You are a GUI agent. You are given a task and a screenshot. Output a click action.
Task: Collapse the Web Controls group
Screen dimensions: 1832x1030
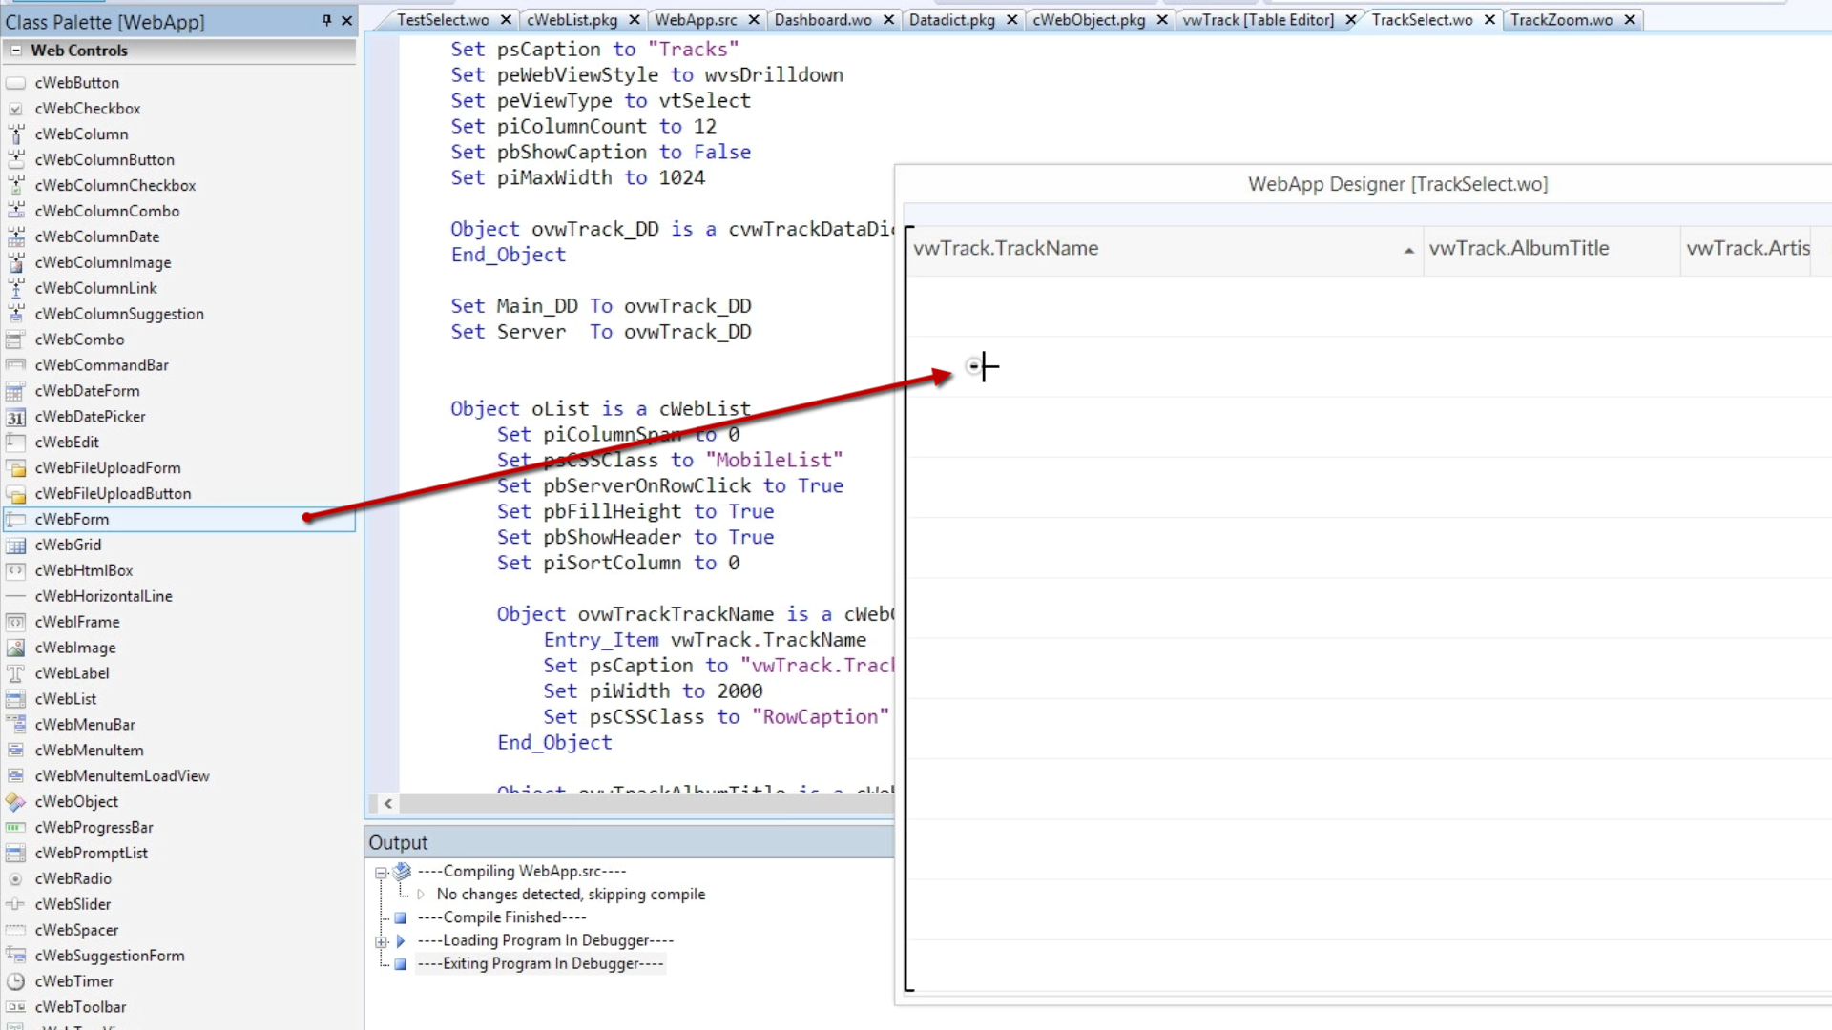(16, 51)
